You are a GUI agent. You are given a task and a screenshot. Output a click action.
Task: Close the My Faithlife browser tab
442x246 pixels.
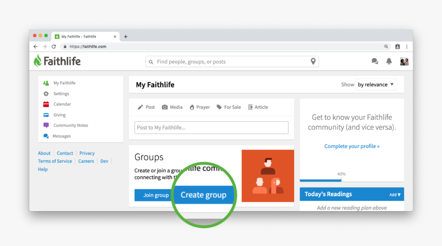[115, 36]
